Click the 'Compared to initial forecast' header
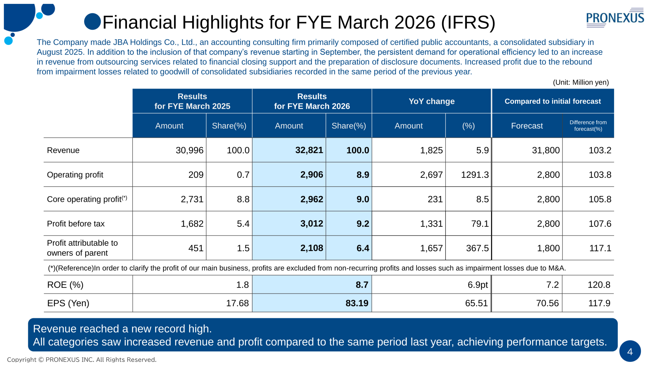The width and height of the screenshot is (655, 368). pyautogui.click(x=552, y=101)
